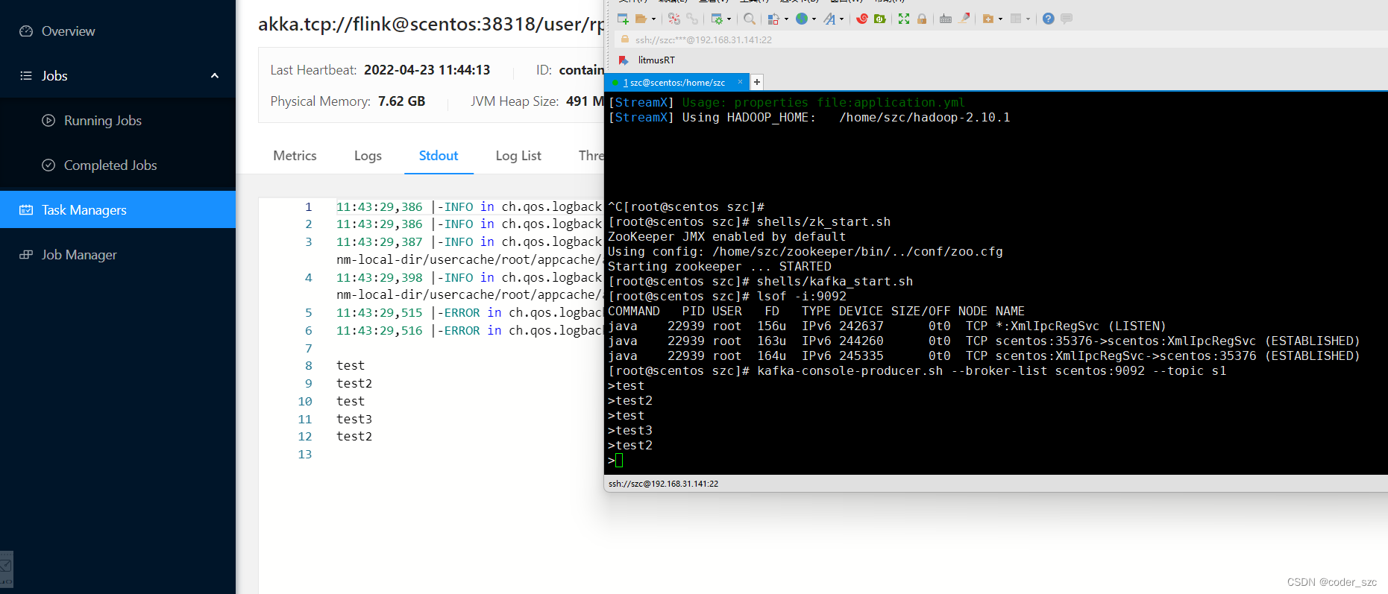Click the green Xagent icon
Screen dimensions: 1388x594
pyautogui.click(x=880, y=19)
